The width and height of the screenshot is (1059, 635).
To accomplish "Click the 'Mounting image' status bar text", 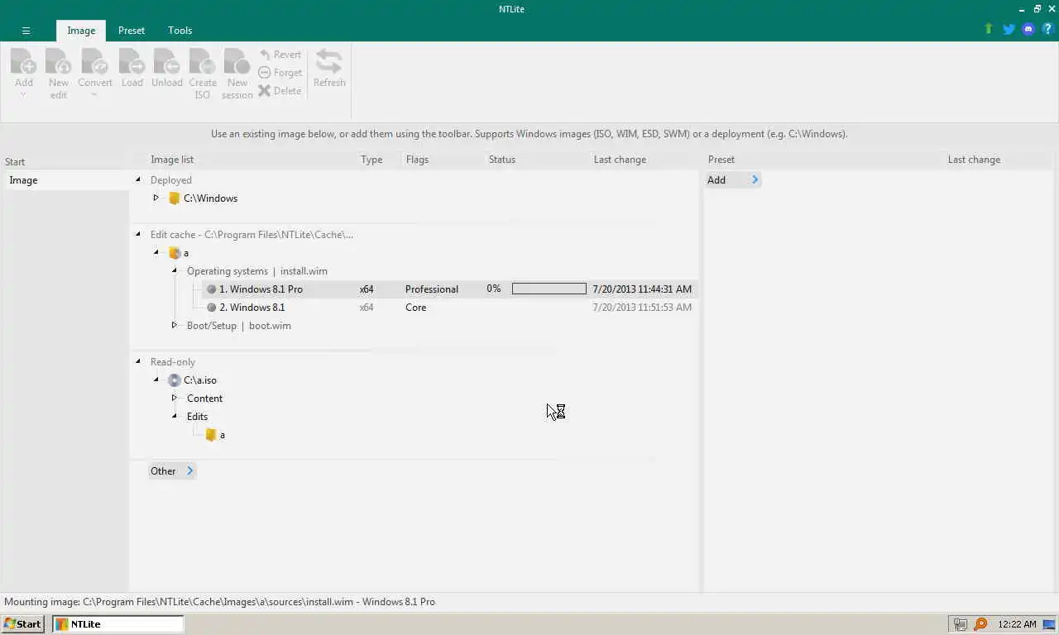I will click(x=220, y=602).
